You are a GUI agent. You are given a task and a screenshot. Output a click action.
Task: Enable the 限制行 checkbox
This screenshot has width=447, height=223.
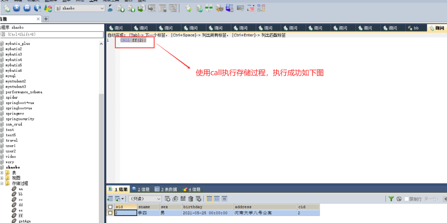(407, 199)
